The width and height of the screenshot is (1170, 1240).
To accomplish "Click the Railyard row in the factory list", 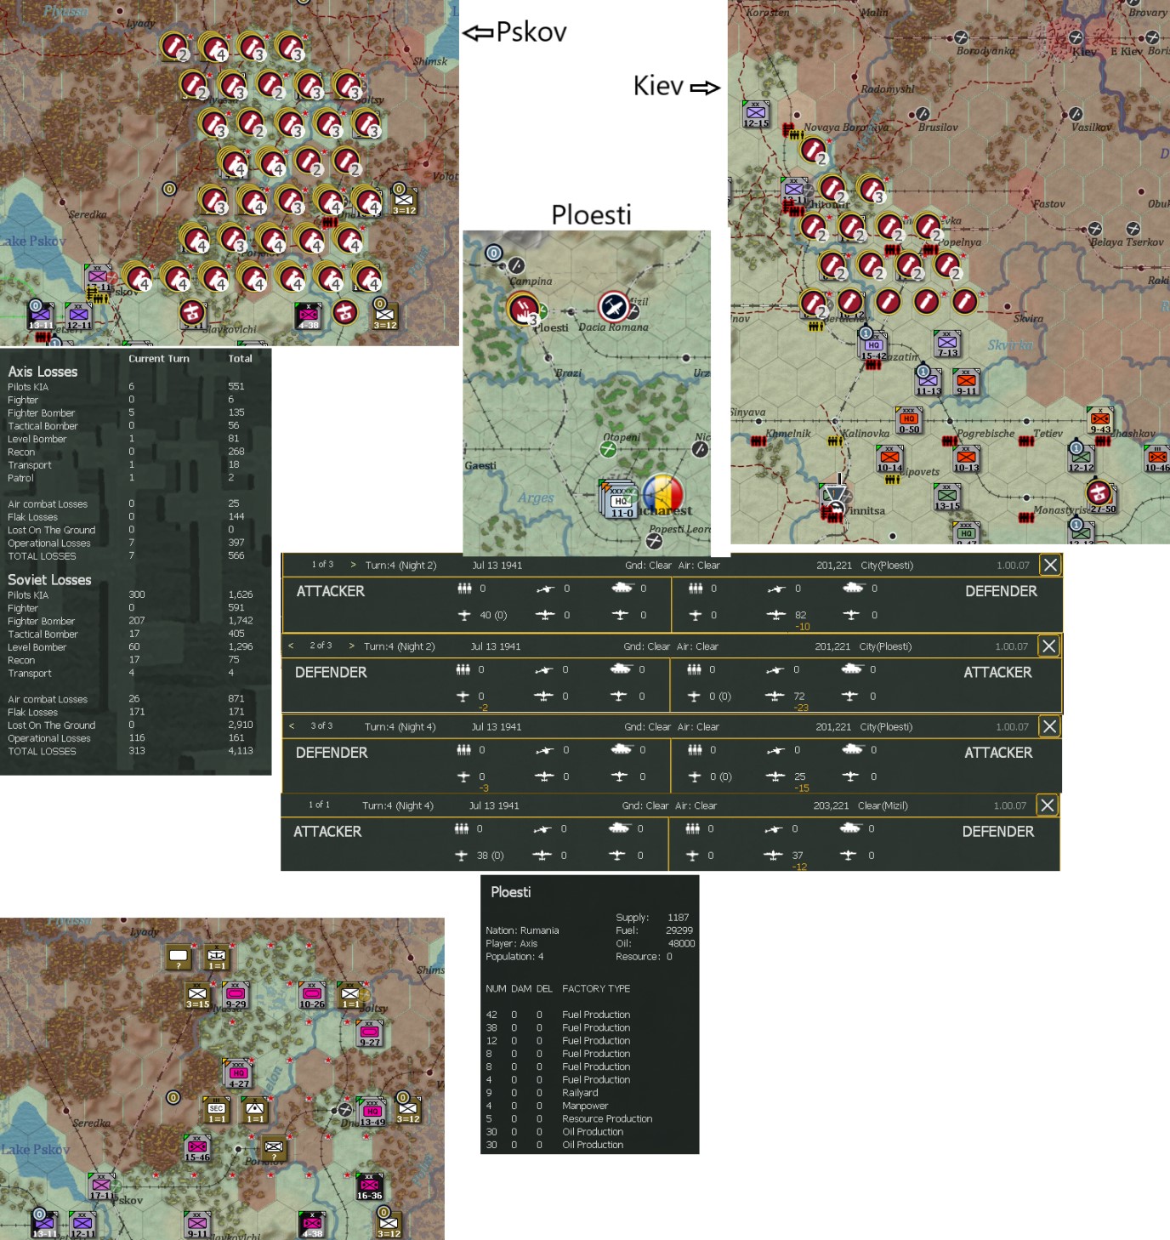I will pyautogui.click(x=579, y=1092).
